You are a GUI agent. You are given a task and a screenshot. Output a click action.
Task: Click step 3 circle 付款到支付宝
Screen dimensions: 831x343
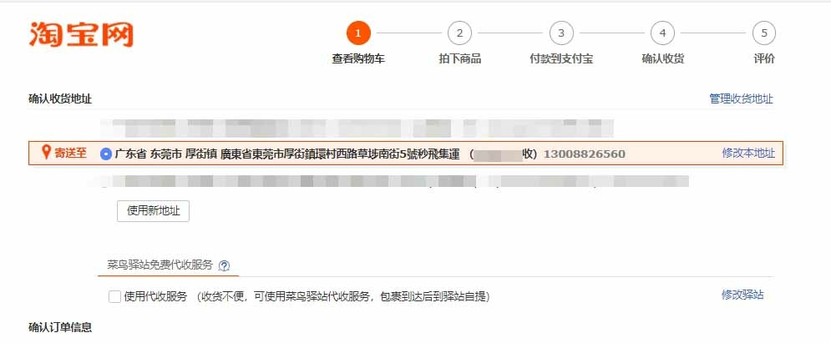tap(561, 33)
